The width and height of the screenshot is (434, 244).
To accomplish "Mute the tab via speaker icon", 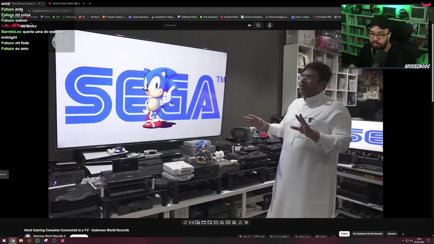I will 39,3.
